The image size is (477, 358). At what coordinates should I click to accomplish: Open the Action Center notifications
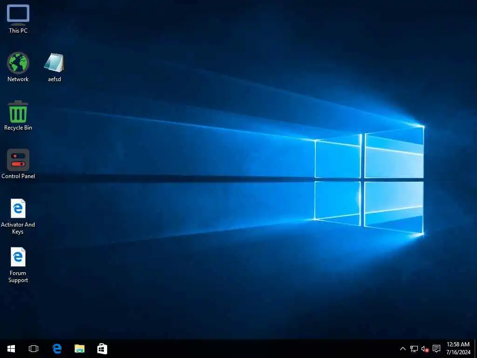436,349
